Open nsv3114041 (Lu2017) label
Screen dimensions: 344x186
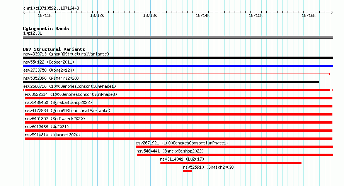click(182, 159)
